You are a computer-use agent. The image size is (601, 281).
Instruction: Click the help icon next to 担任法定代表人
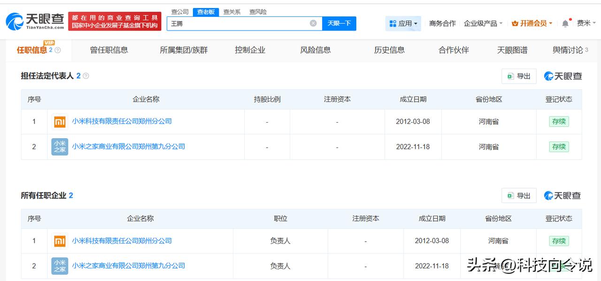(x=86, y=76)
